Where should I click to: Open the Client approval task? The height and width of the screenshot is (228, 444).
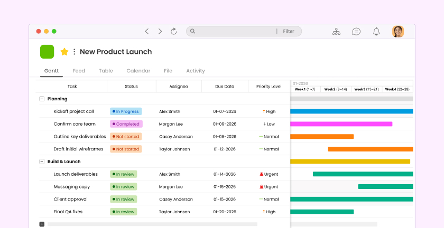pos(70,199)
